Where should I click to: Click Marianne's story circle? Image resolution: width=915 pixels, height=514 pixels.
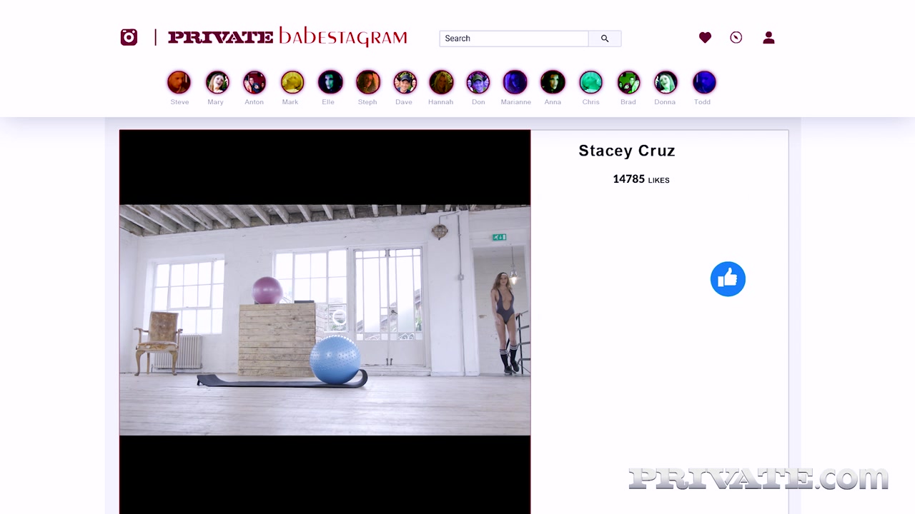(515, 83)
